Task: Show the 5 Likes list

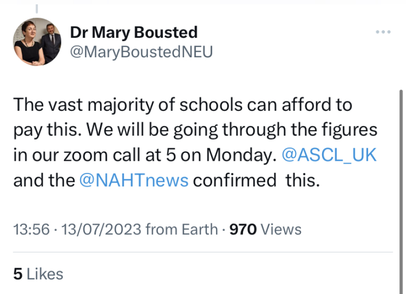Action: [x=38, y=274]
